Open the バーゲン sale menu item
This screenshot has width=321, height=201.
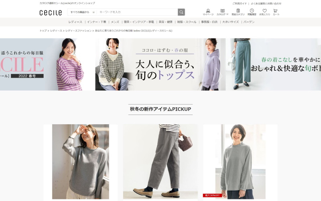click(249, 22)
